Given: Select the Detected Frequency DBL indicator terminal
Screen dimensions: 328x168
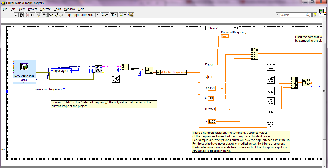Looking at the screenshot, I should coord(225,36).
